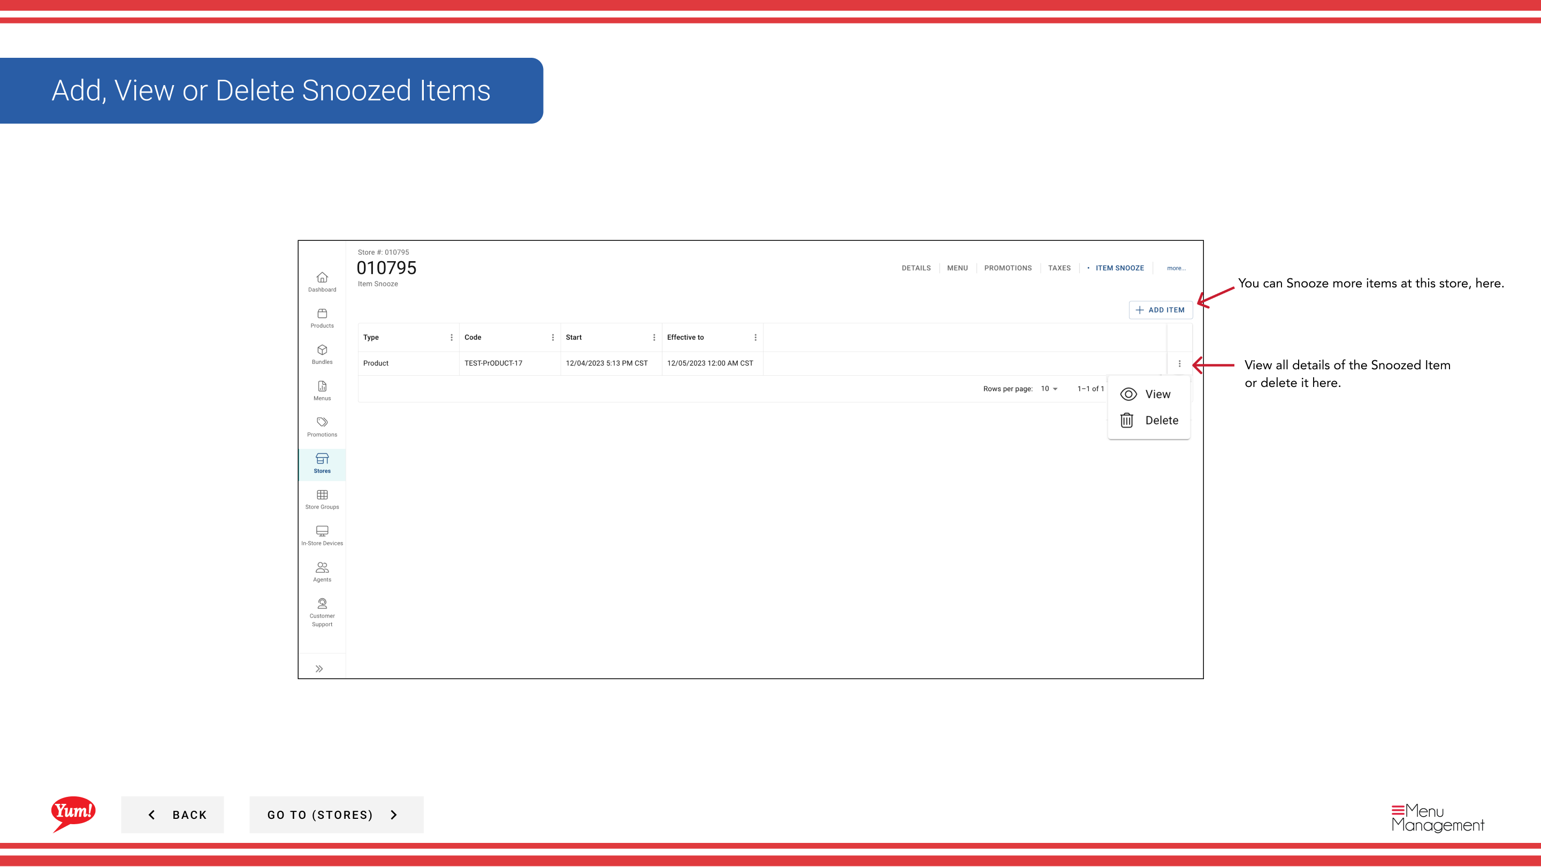Click the 1–1 of 1 pagination text
The width and height of the screenshot is (1541, 867).
[1090, 389]
